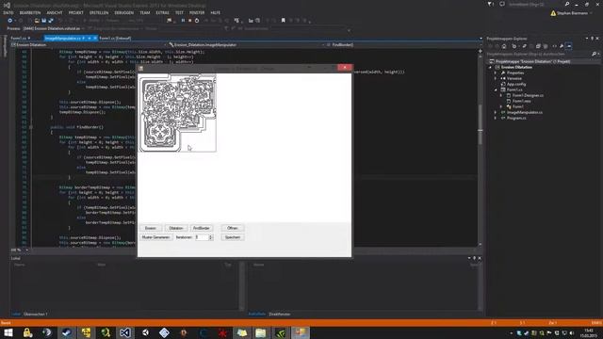Click the Öffnen button in the form
The image size is (603, 339).
[233, 228]
